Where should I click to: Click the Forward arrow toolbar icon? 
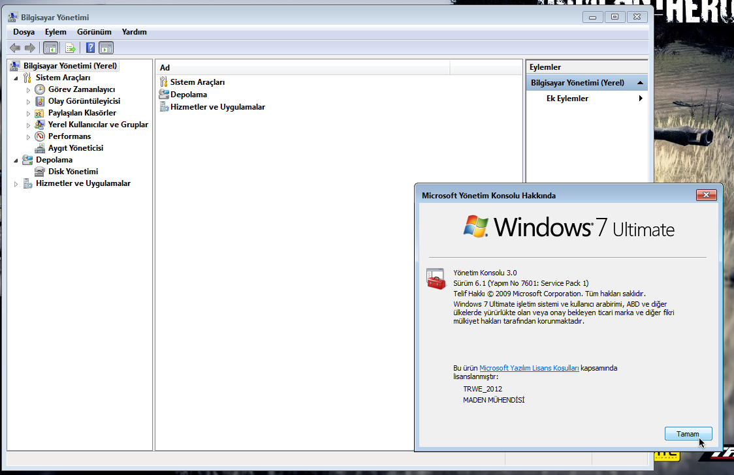coord(30,48)
